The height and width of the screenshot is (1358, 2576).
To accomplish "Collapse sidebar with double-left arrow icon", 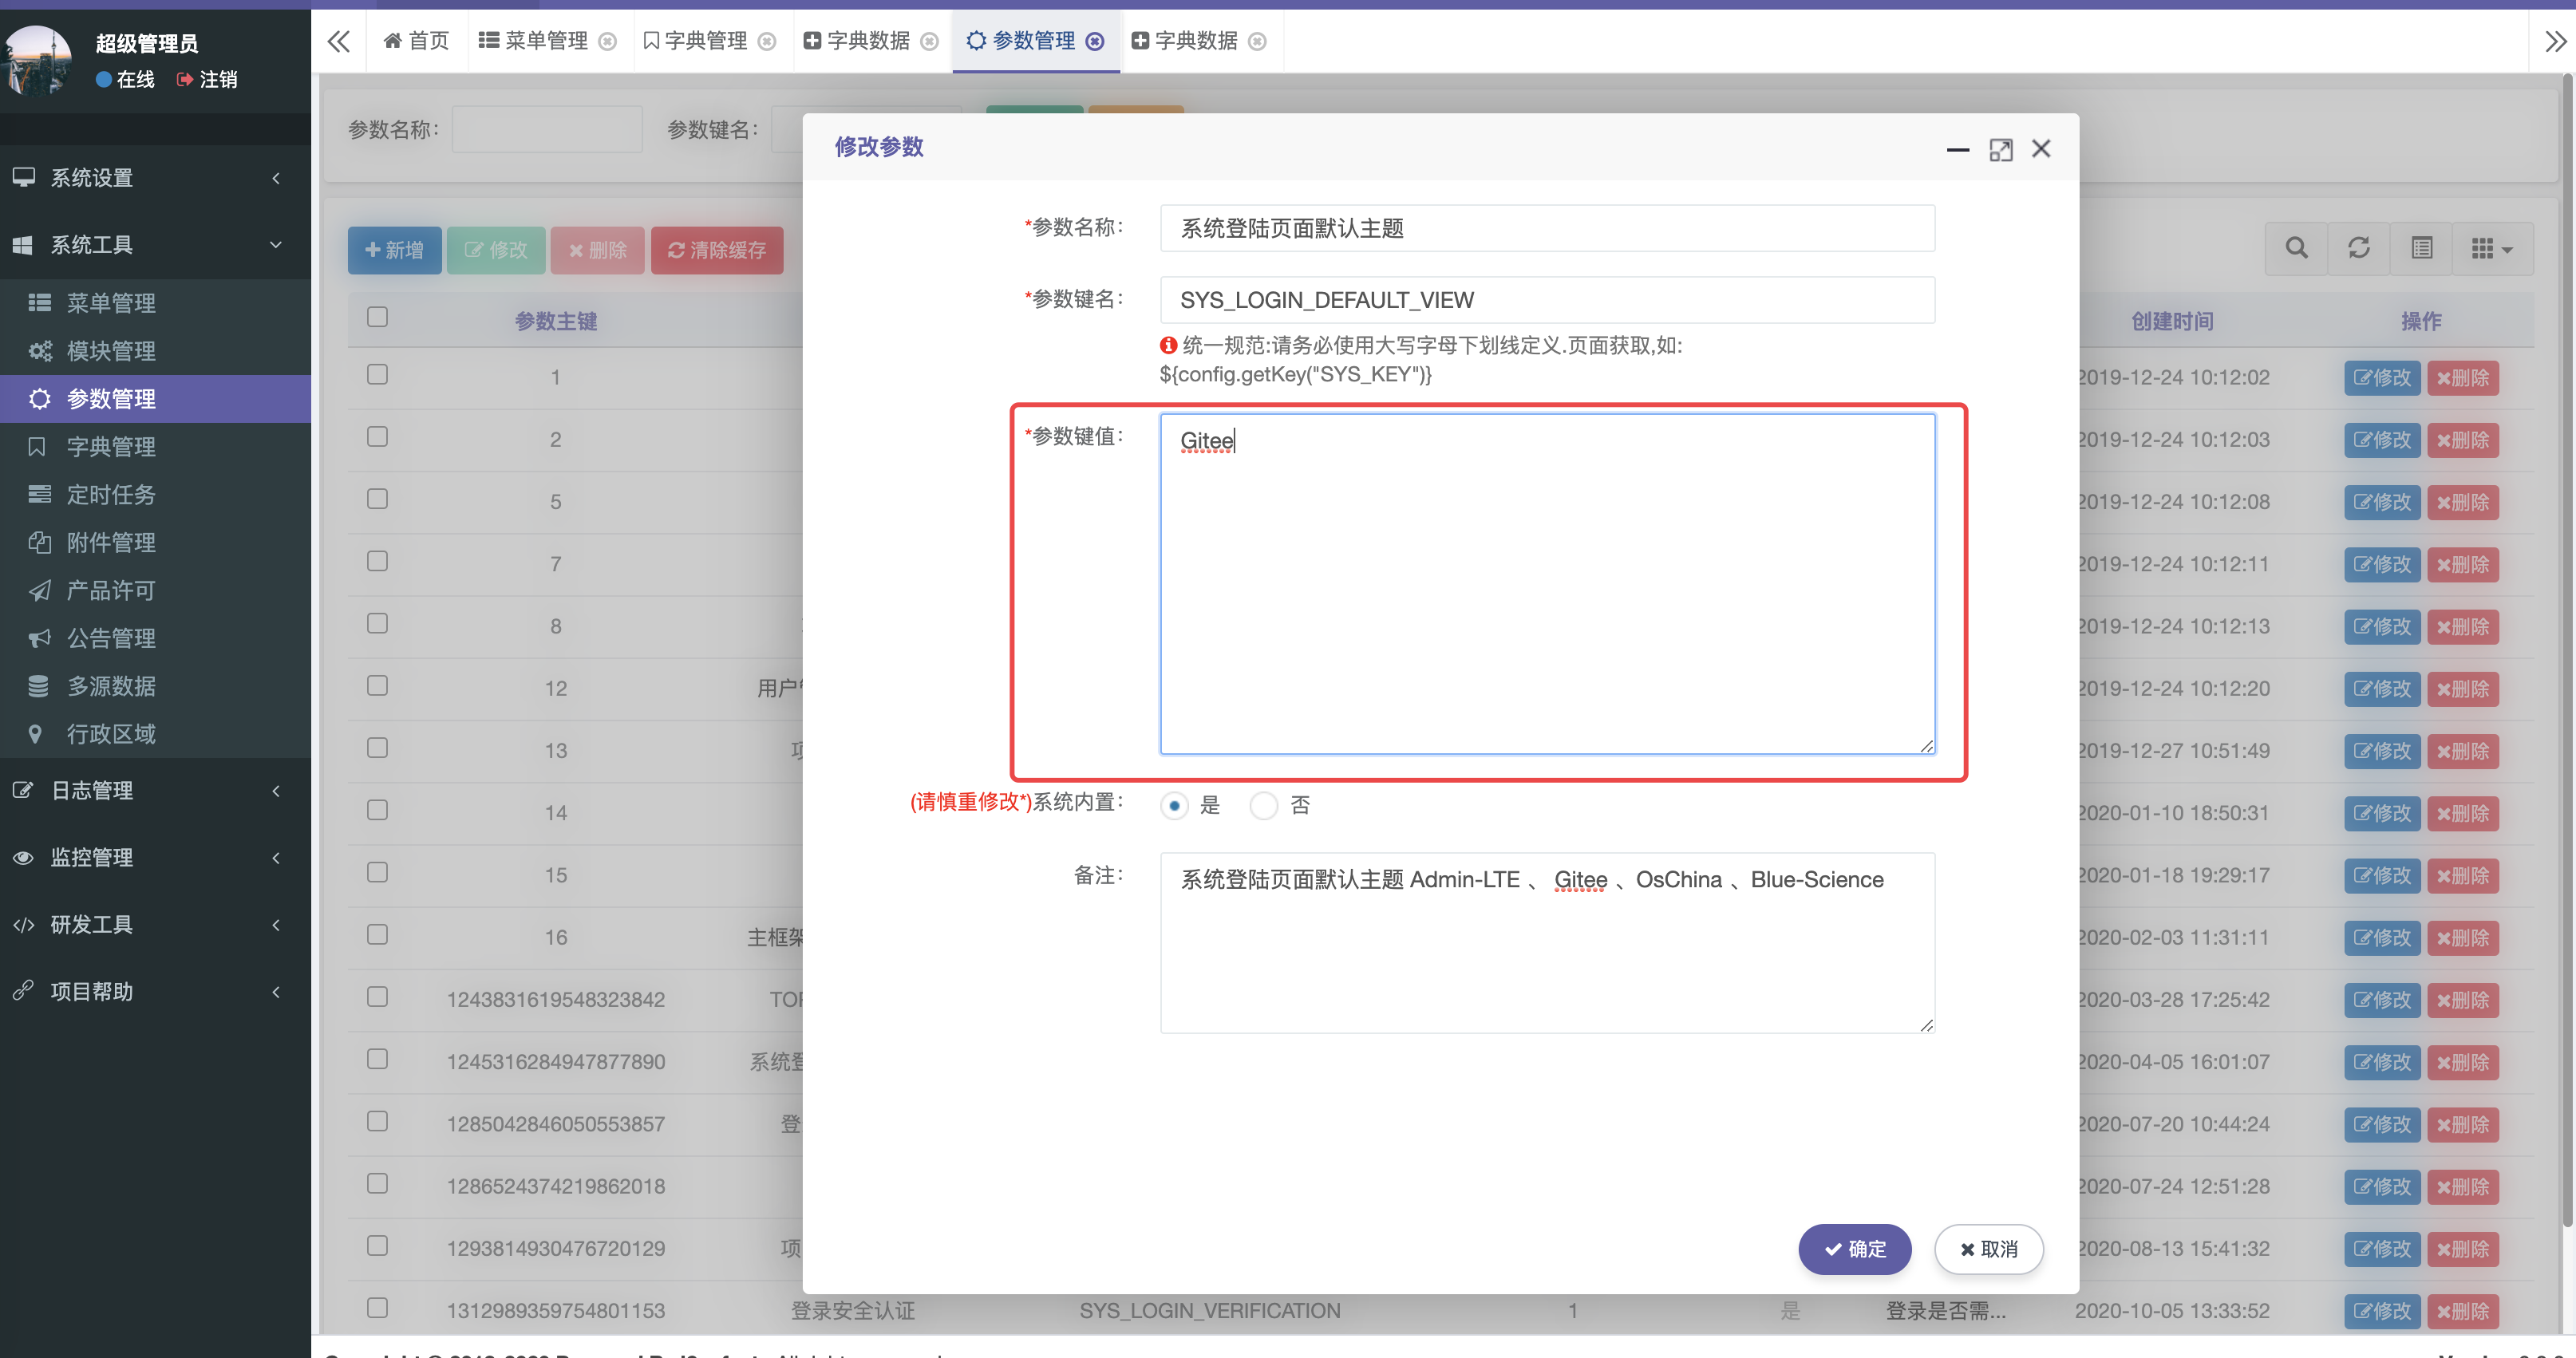I will 339,41.
